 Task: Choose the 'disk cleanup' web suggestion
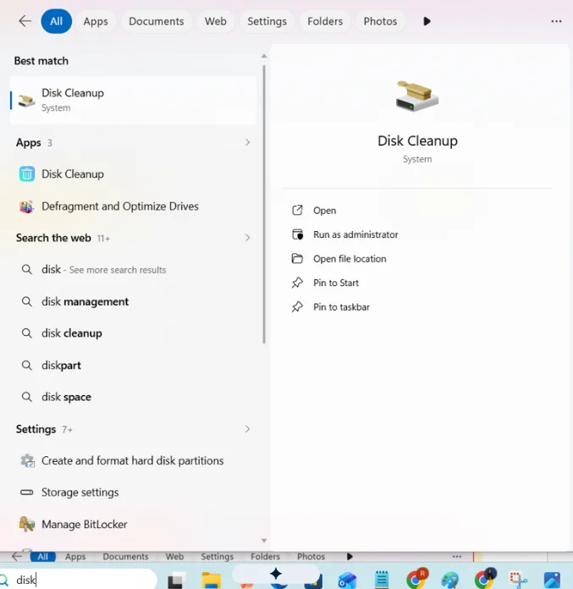[x=134, y=333]
